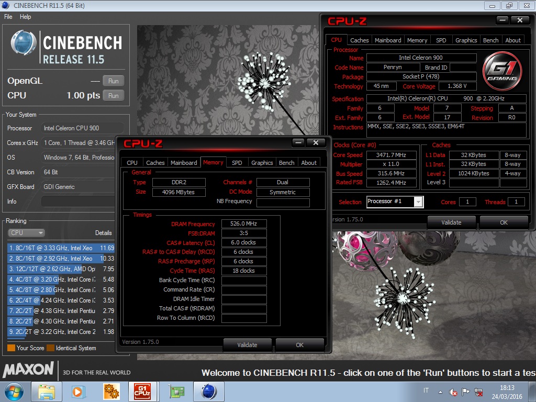Screen dimensions: 536x402
Task: Switch to Caches tab in front CPU-Z window
Action: coord(155,163)
